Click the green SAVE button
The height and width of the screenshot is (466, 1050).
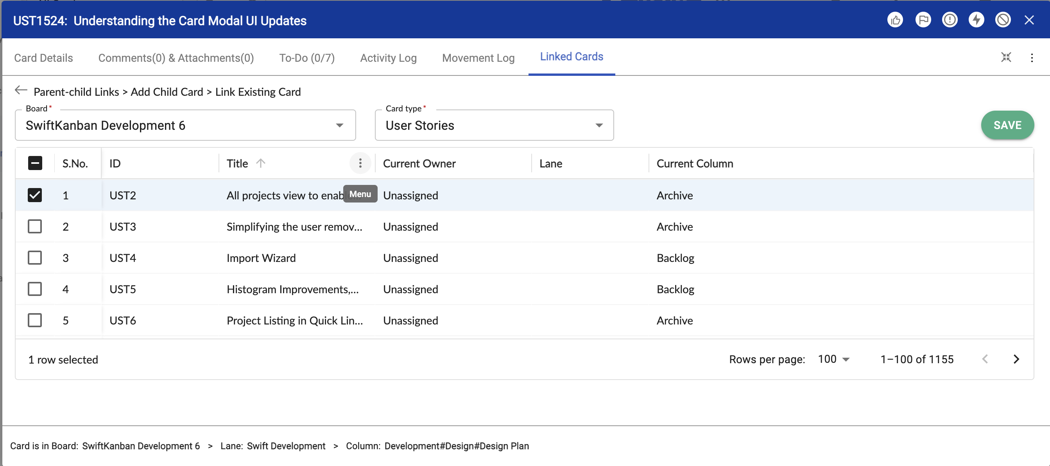pos(1008,125)
